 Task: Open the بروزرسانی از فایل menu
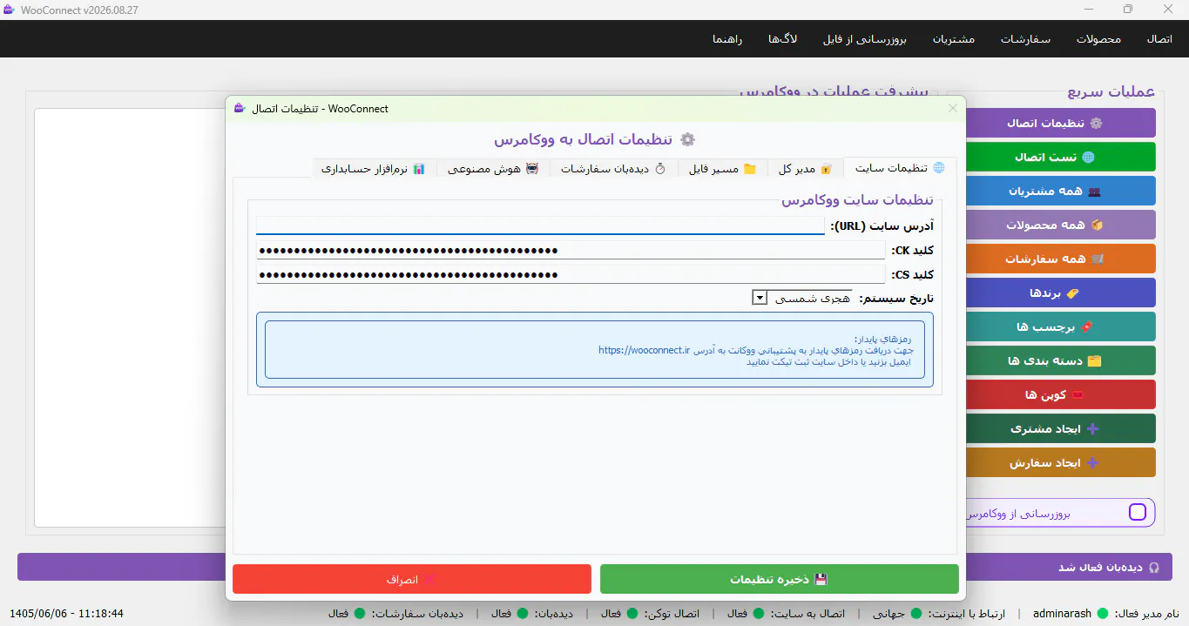865,39
